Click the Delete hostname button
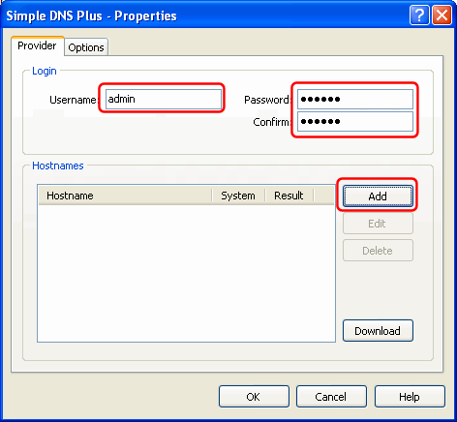The height and width of the screenshot is (422, 457). click(x=378, y=251)
